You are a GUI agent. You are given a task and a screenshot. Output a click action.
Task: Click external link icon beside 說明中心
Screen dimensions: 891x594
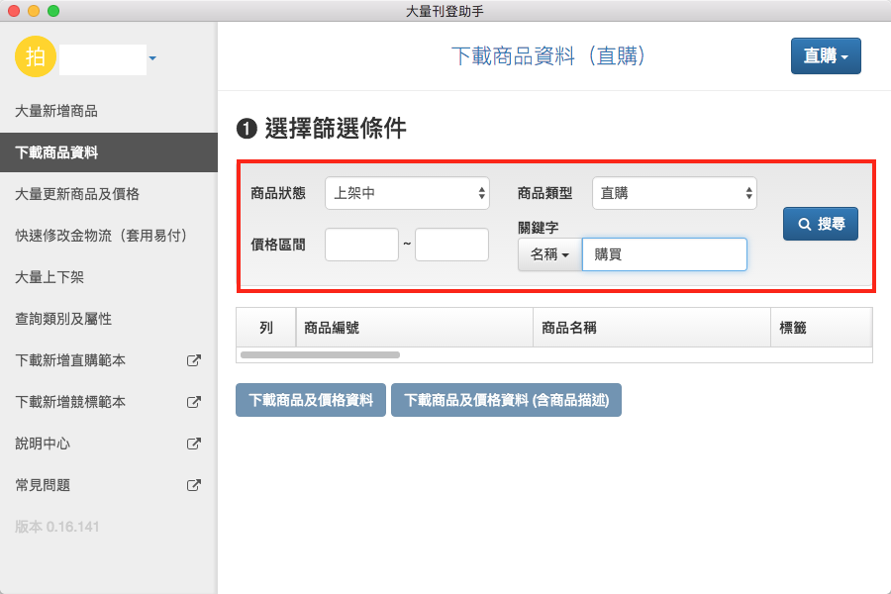194,445
